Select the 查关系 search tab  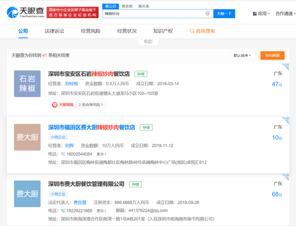143,6
